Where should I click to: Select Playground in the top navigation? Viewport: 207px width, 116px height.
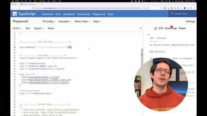99,14
